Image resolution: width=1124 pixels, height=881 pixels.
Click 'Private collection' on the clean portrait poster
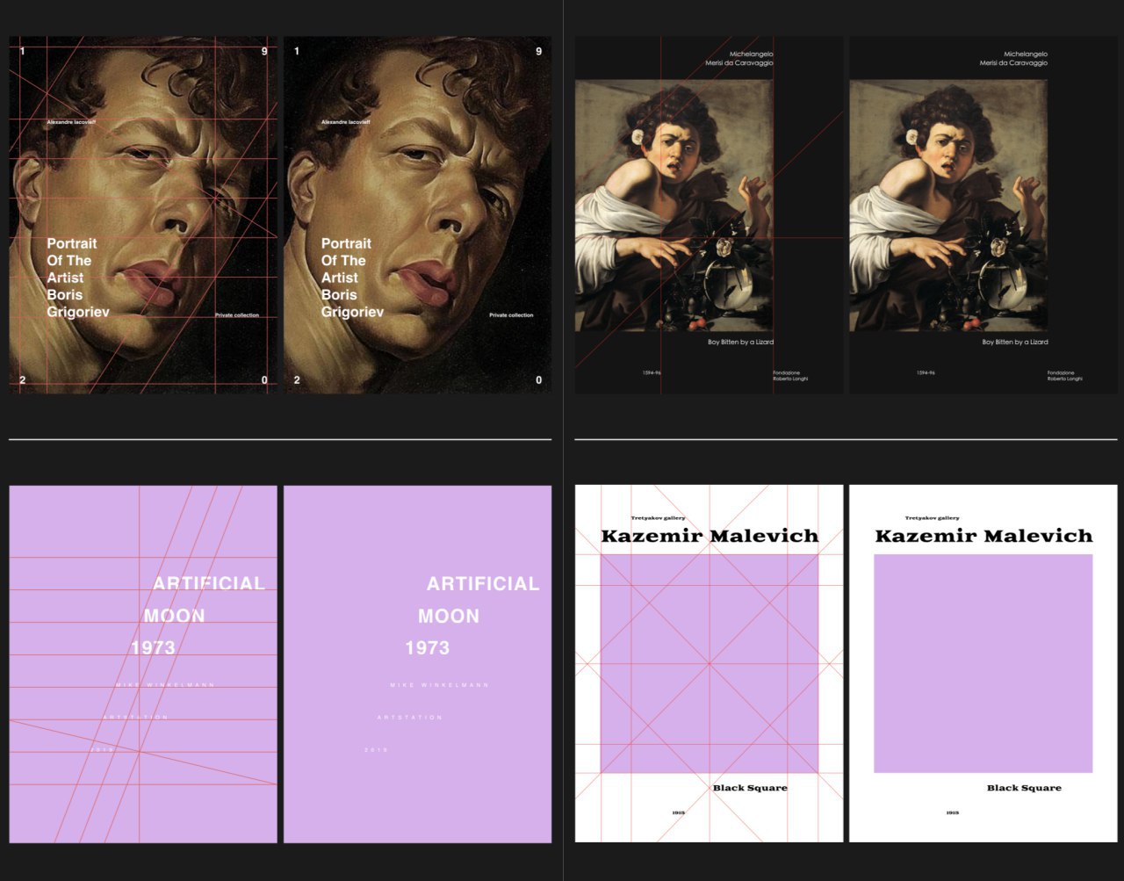click(x=511, y=314)
